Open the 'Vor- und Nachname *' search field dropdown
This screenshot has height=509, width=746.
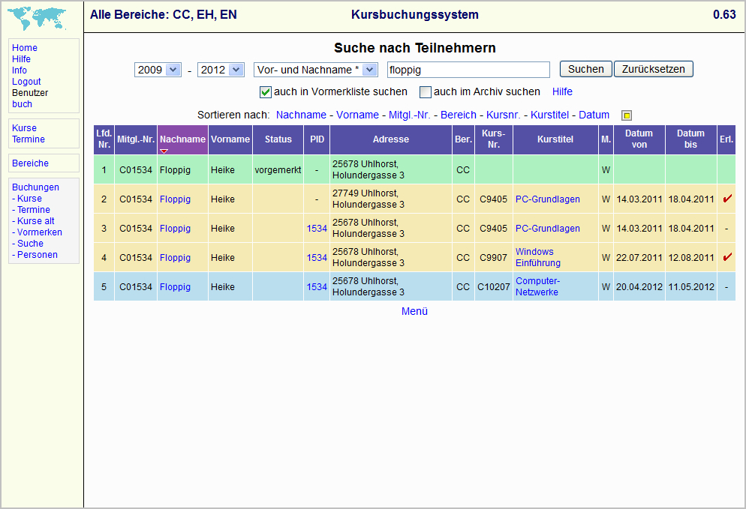tap(316, 70)
